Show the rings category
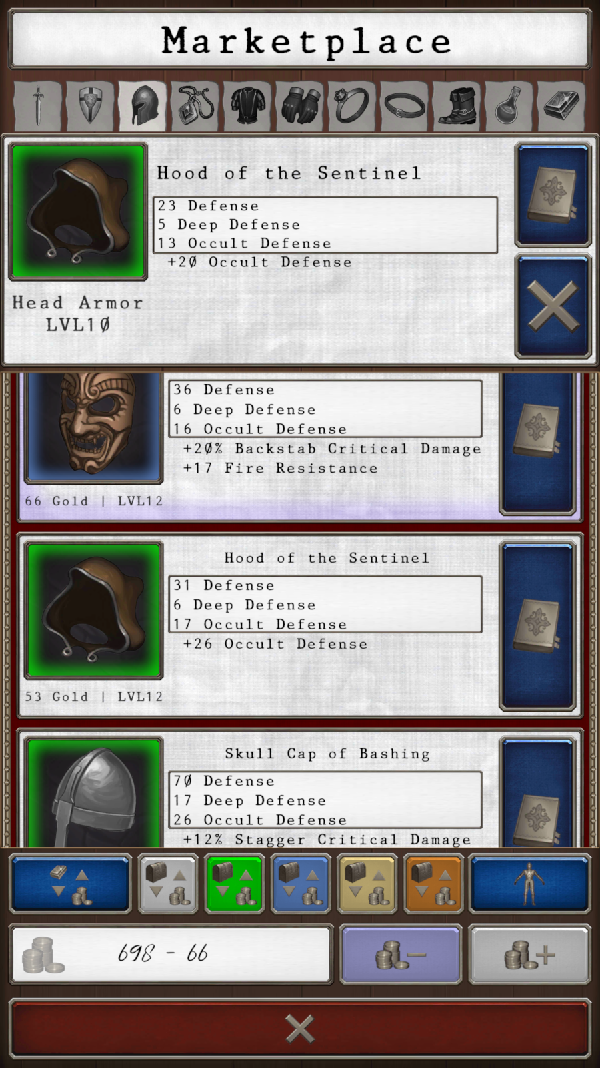Viewport: 600px width, 1068px height. click(x=353, y=105)
